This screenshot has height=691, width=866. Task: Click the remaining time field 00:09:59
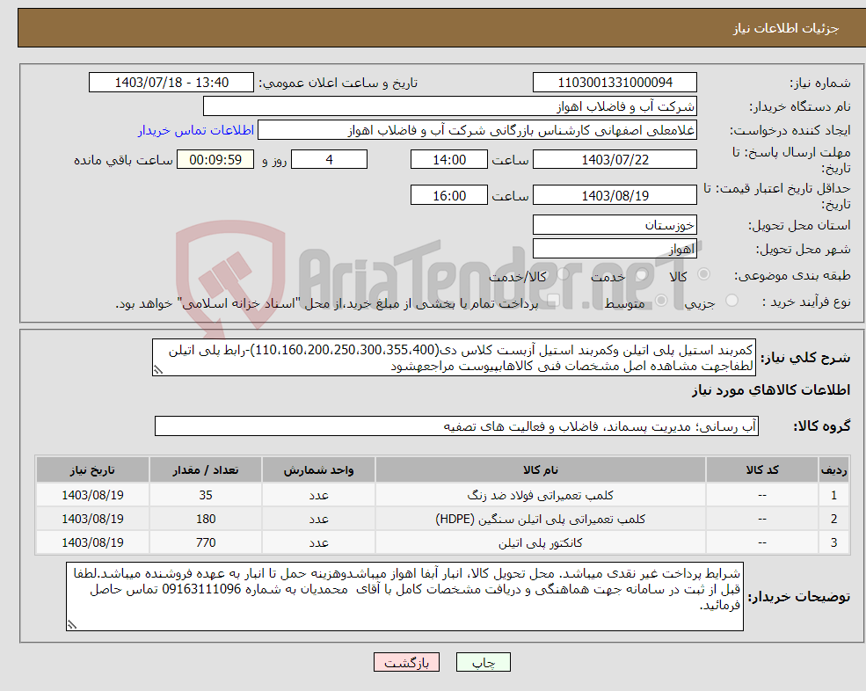click(215, 160)
